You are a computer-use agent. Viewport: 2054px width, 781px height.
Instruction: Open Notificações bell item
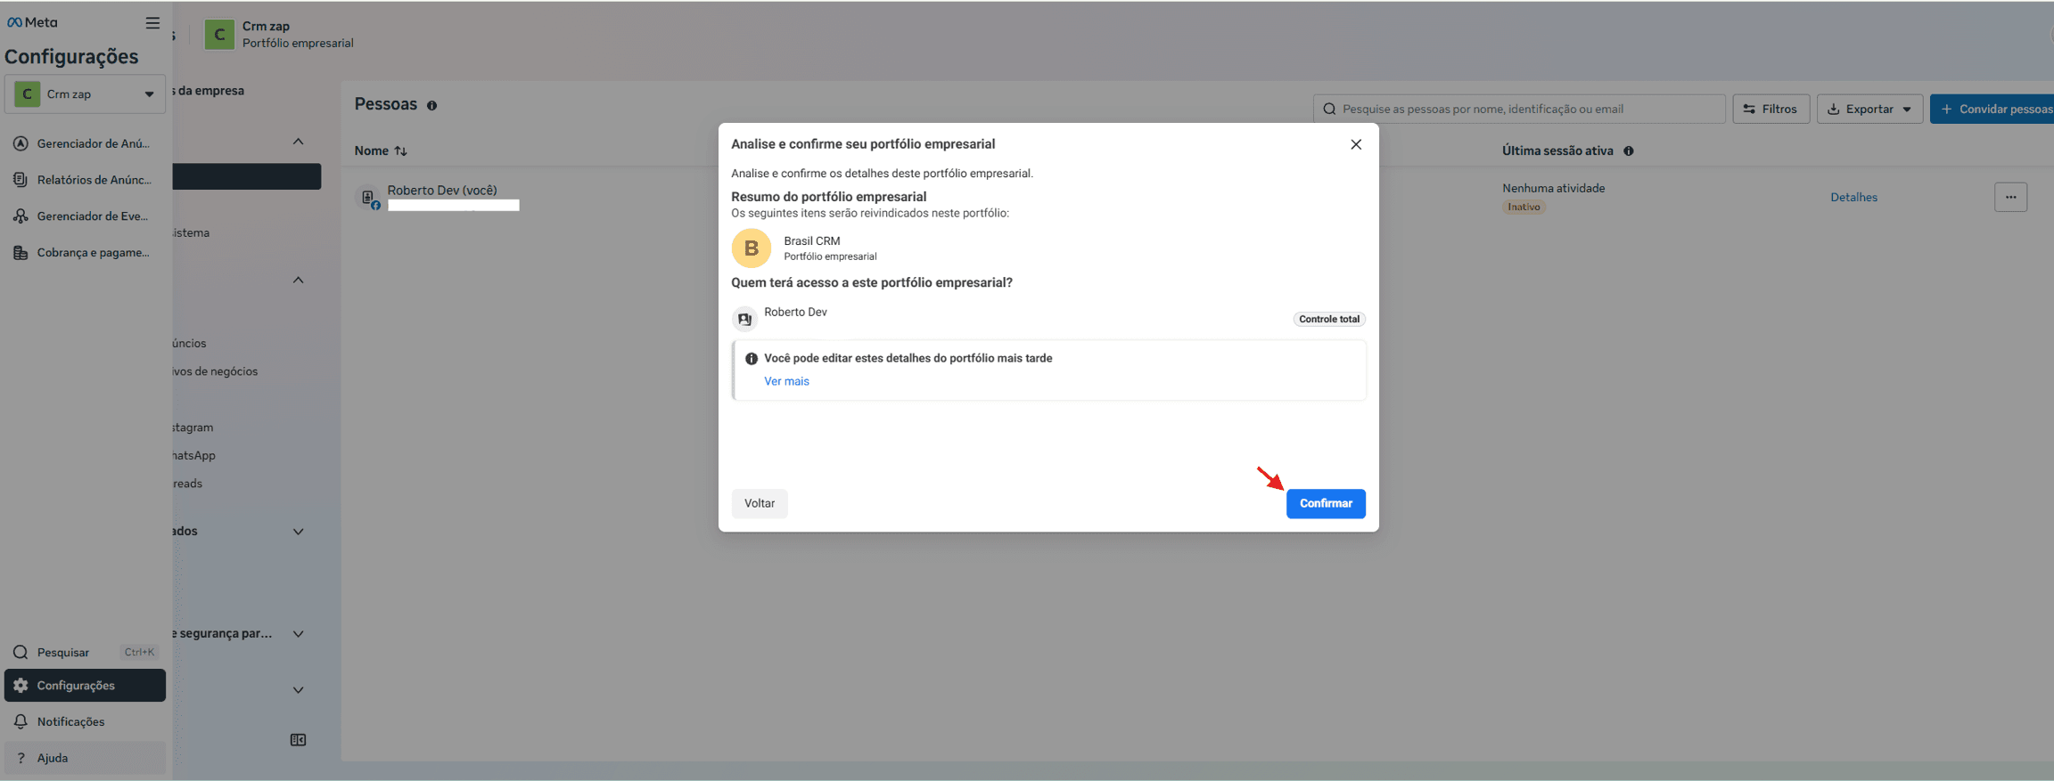(x=85, y=722)
